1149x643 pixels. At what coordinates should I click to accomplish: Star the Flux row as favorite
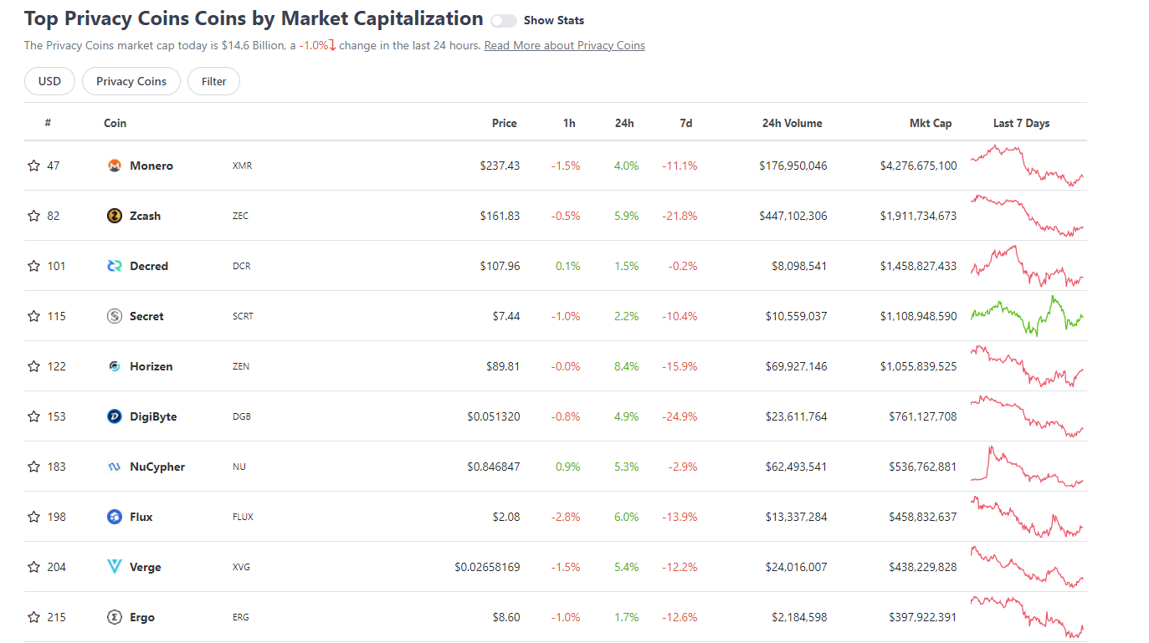pos(33,517)
